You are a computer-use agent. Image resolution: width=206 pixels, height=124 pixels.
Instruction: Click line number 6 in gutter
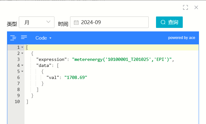pos(18,77)
